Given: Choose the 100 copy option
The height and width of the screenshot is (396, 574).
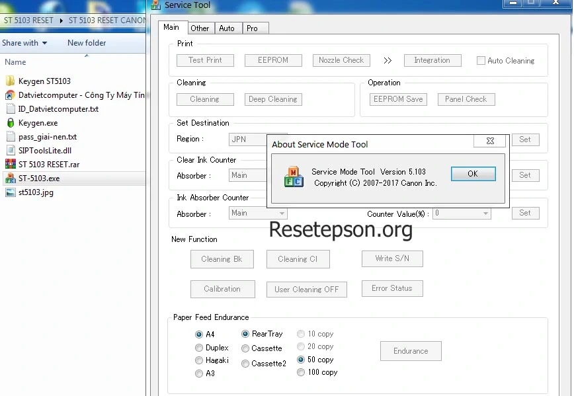Looking at the screenshot, I should [301, 372].
